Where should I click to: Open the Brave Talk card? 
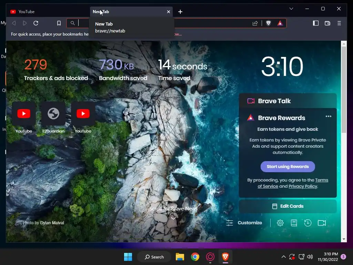288,101
